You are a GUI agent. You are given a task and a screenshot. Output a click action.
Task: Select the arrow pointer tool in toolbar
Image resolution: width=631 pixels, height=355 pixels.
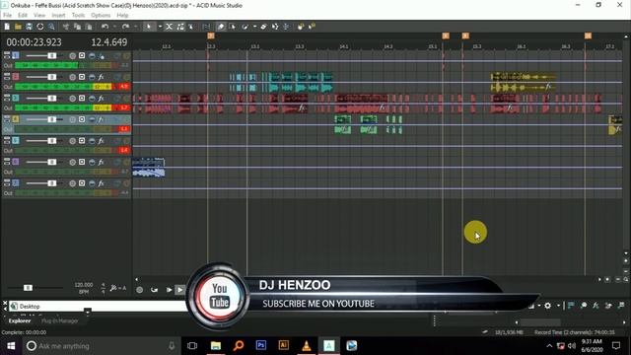[149, 27]
